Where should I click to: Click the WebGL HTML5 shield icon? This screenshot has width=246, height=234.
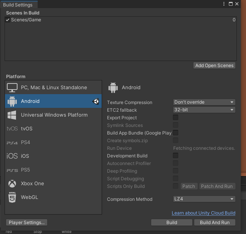tap(12, 197)
